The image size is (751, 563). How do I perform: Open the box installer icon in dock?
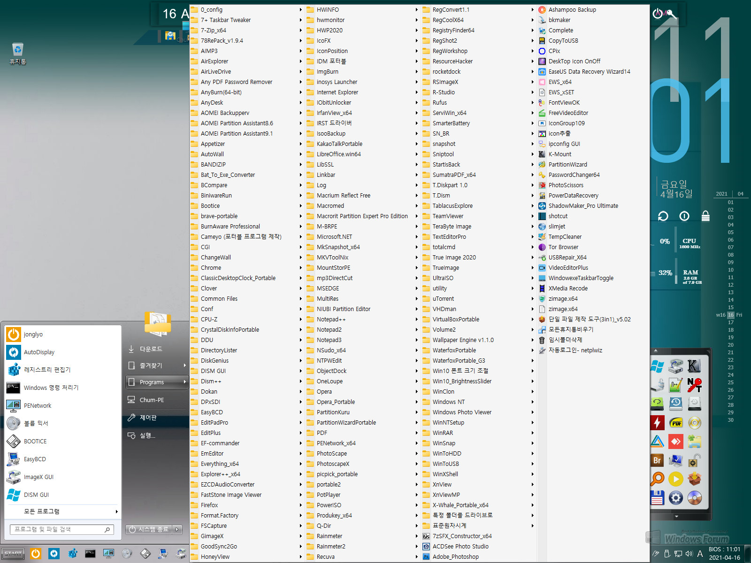[x=694, y=479]
